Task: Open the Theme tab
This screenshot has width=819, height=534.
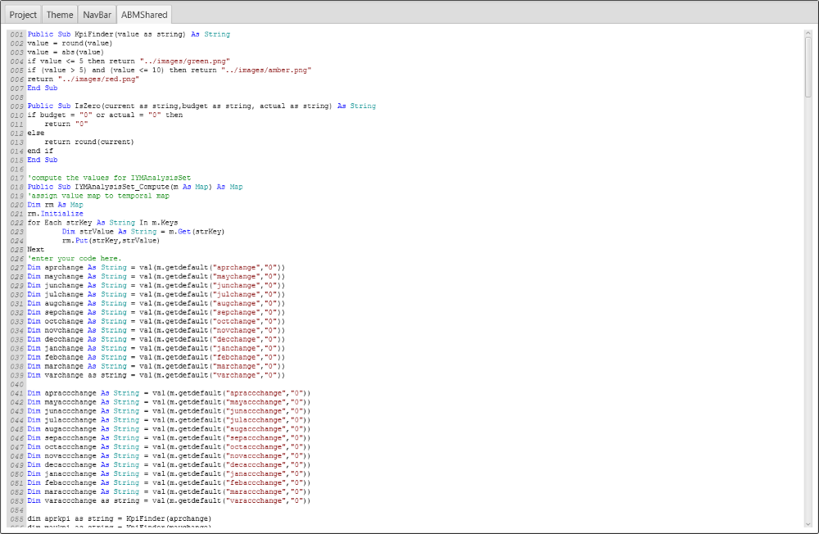Action: pos(60,15)
